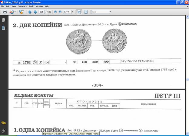The width and height of the screenshot is (189, 136).
Task: Click the zoom out minus button
Action: tap(55, 12)
